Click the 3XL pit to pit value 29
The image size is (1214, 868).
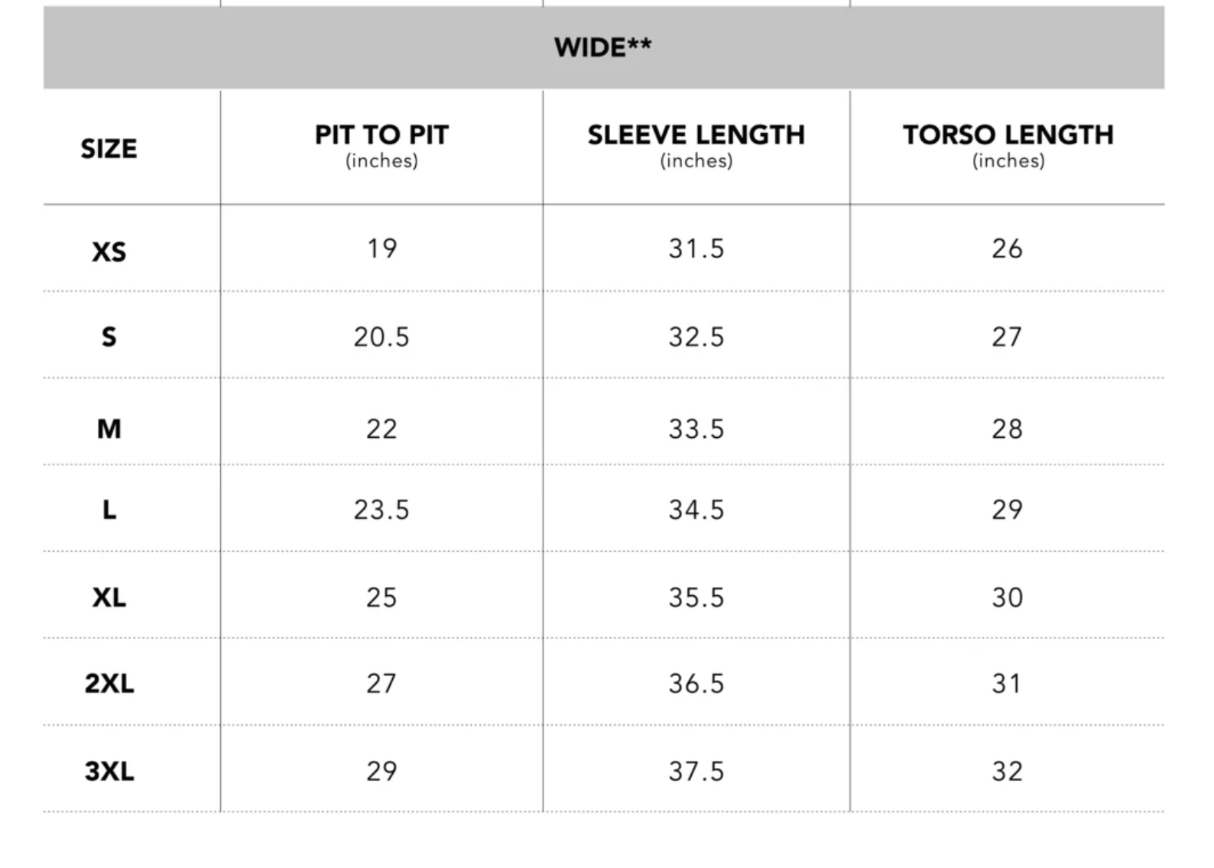coord(381,771)
